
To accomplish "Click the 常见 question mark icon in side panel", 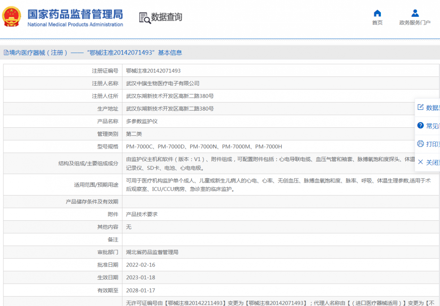I will 421,126.
